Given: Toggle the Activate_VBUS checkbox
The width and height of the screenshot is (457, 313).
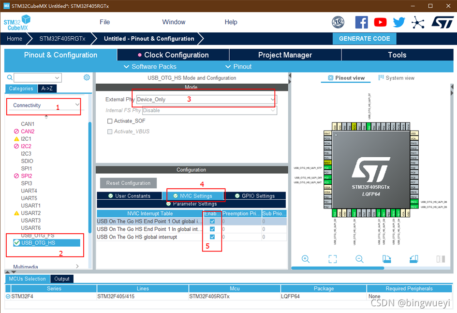Looking at the screenshot, I should 110,132.
